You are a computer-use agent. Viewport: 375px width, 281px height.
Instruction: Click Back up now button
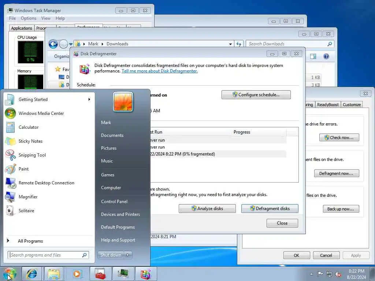coord(341,209)
